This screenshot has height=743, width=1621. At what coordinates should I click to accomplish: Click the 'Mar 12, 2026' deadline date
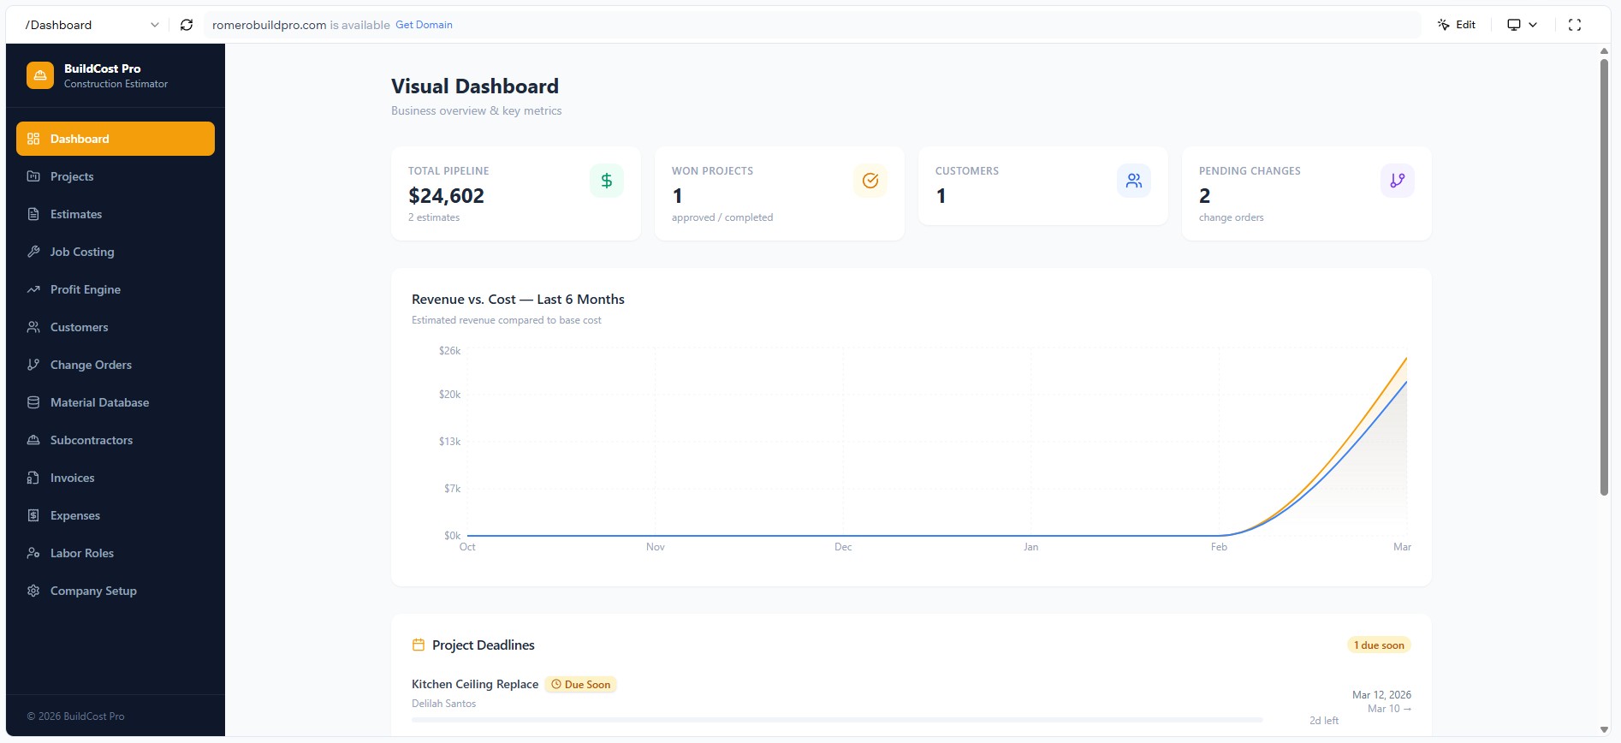tap(1381, 695)
